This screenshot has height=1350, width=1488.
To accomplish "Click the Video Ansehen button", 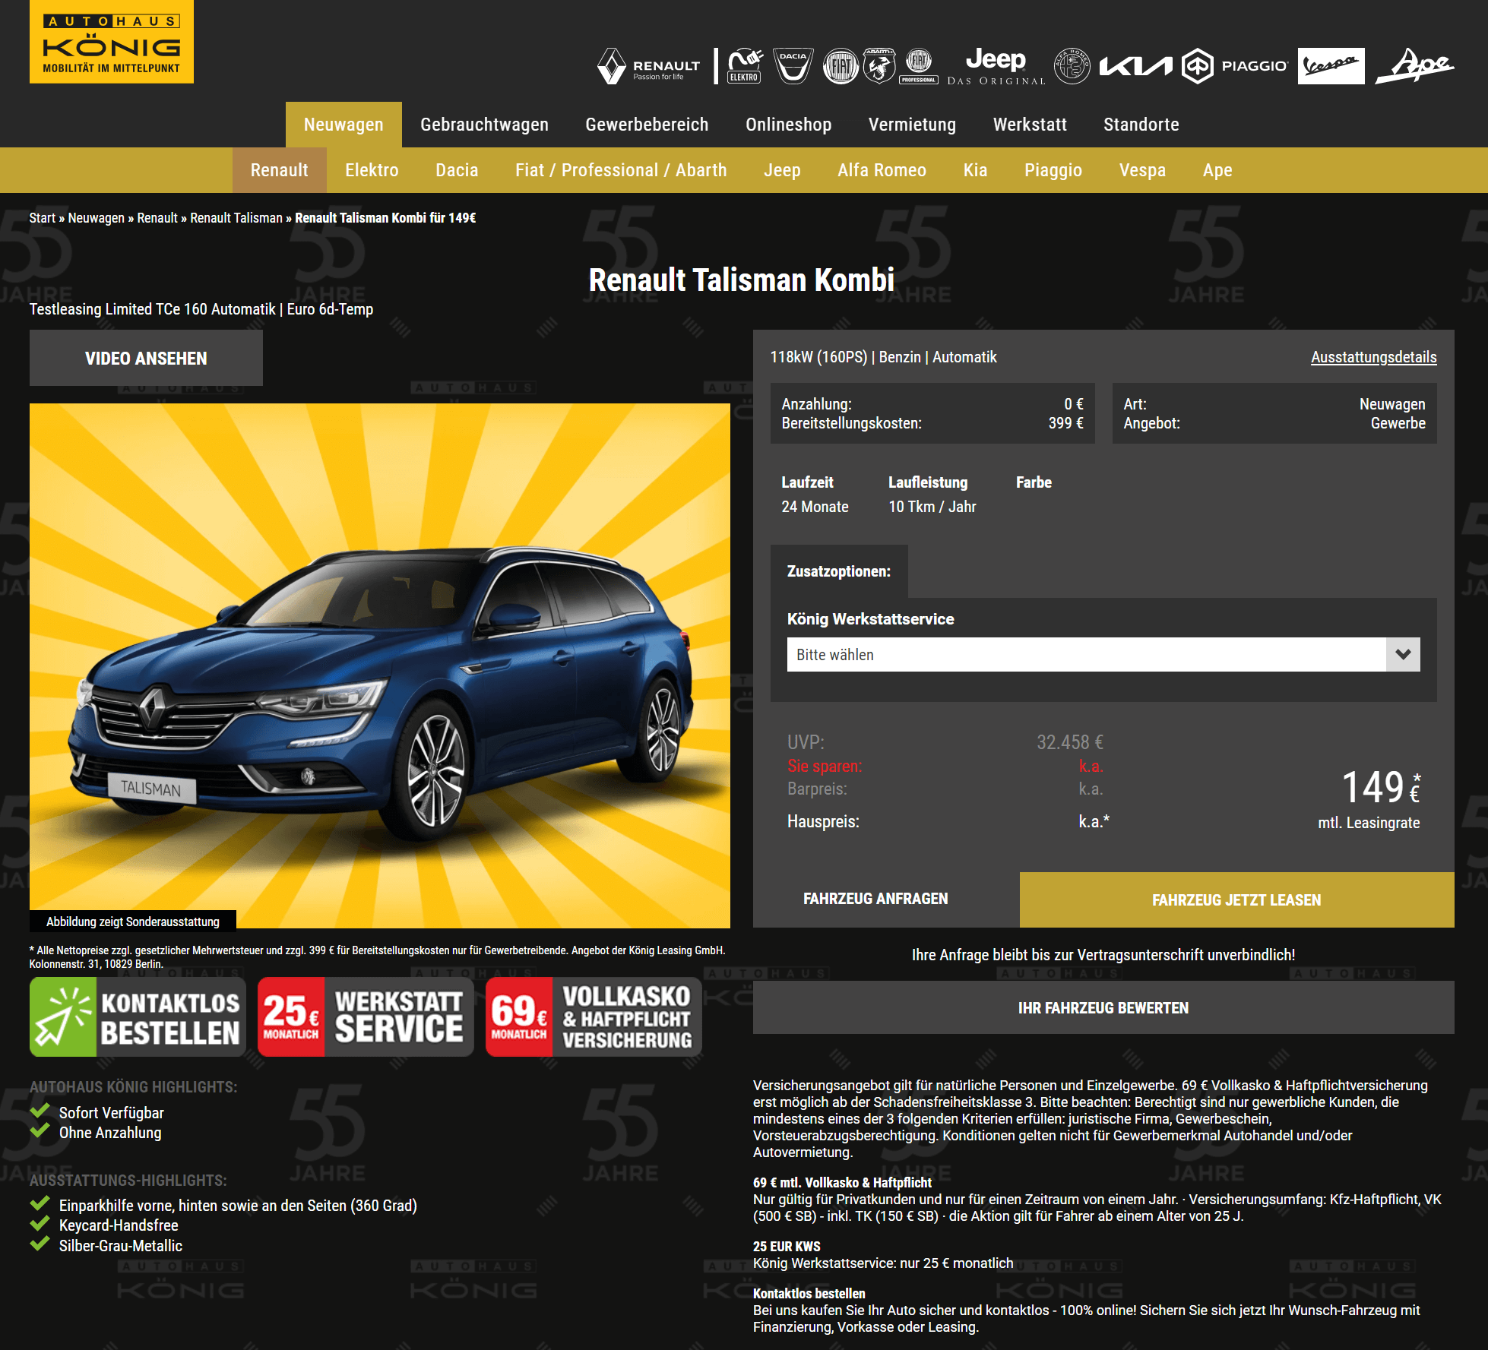I will [x=146, y=358].
